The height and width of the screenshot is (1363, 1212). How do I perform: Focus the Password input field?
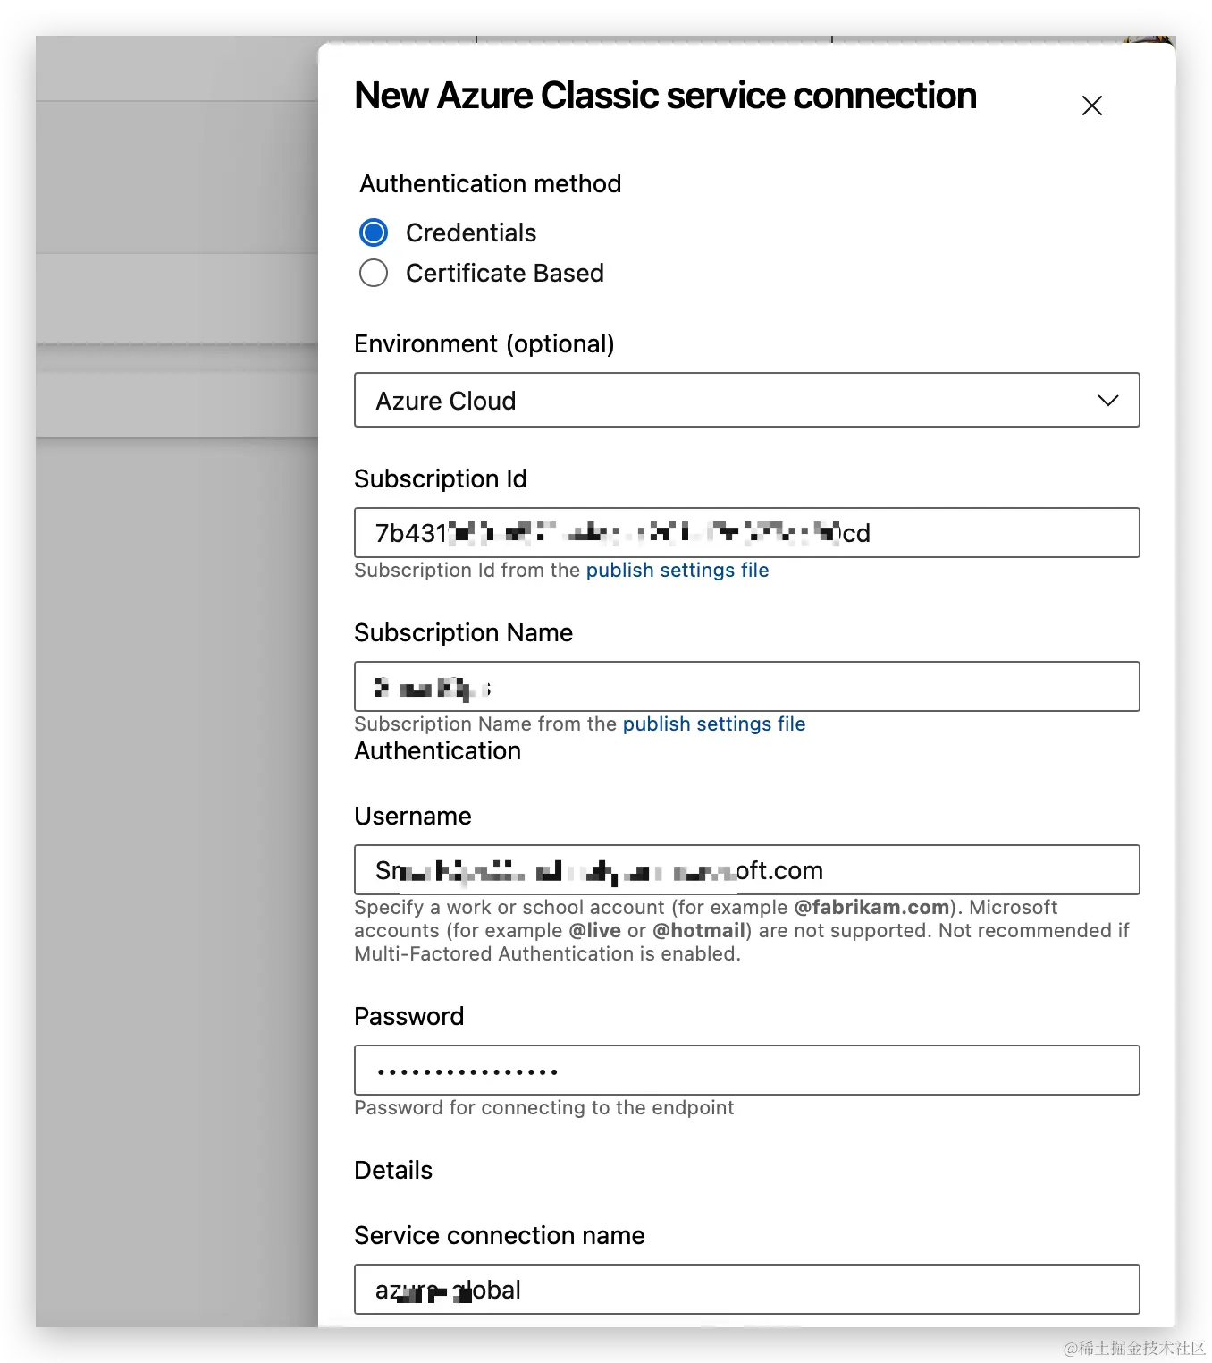(804, 1071)
